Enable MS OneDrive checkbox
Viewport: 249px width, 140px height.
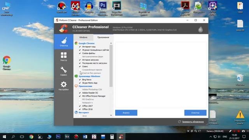[x=80, y=100]
